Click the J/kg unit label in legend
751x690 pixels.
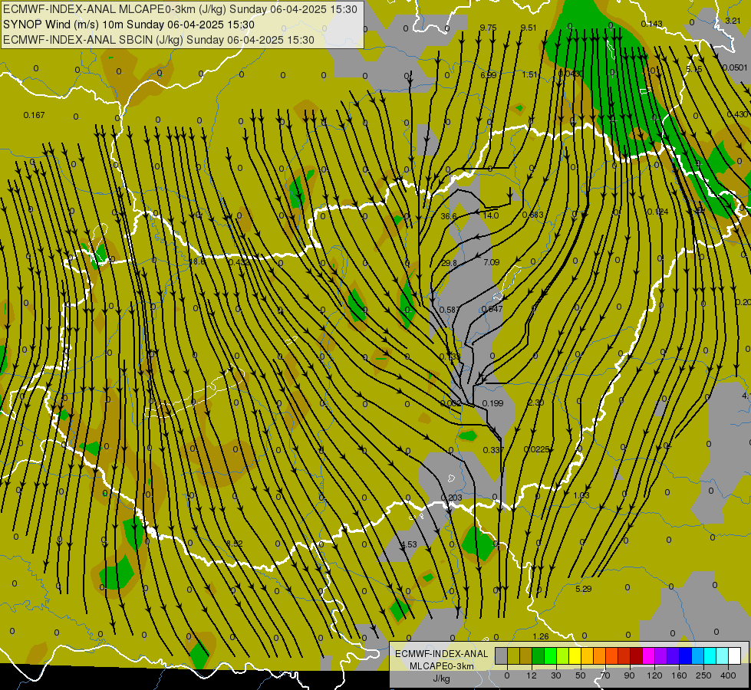pos(441,678)
